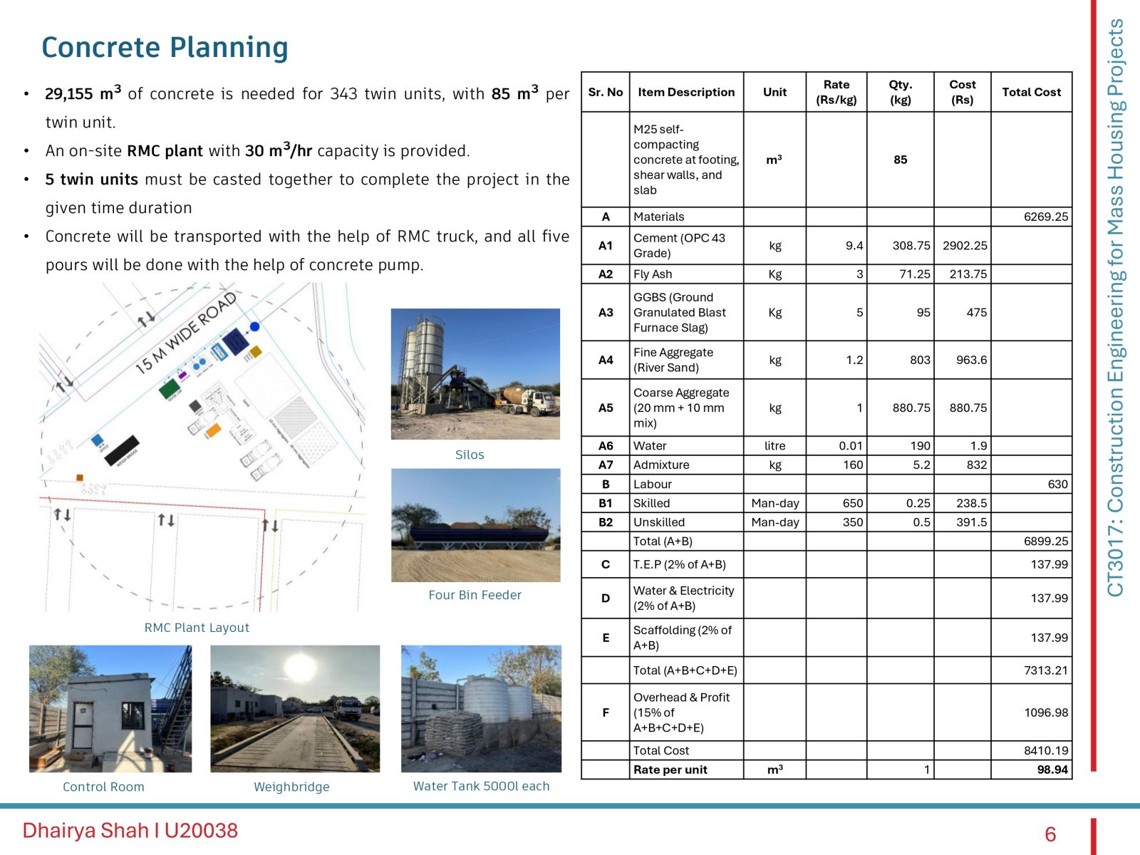Viewport: 1140px width, 855px height.
Task: Click the RMC plant 30 m³/hr bullet
Action: [257, 150]
